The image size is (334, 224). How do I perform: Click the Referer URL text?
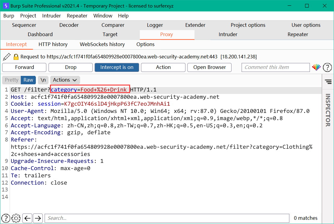pyautogui.click(x=161, y=151)
